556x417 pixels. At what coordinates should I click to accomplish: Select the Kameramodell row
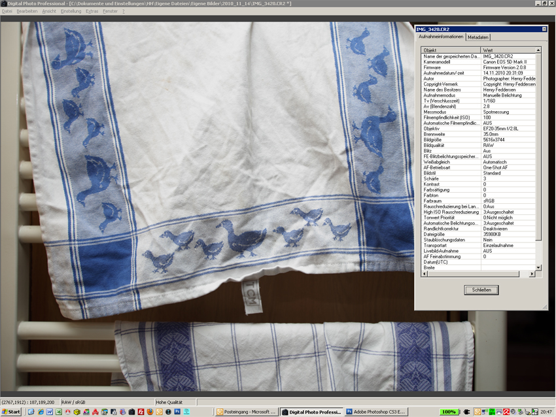pyautogui.click(x=450, y=61)
